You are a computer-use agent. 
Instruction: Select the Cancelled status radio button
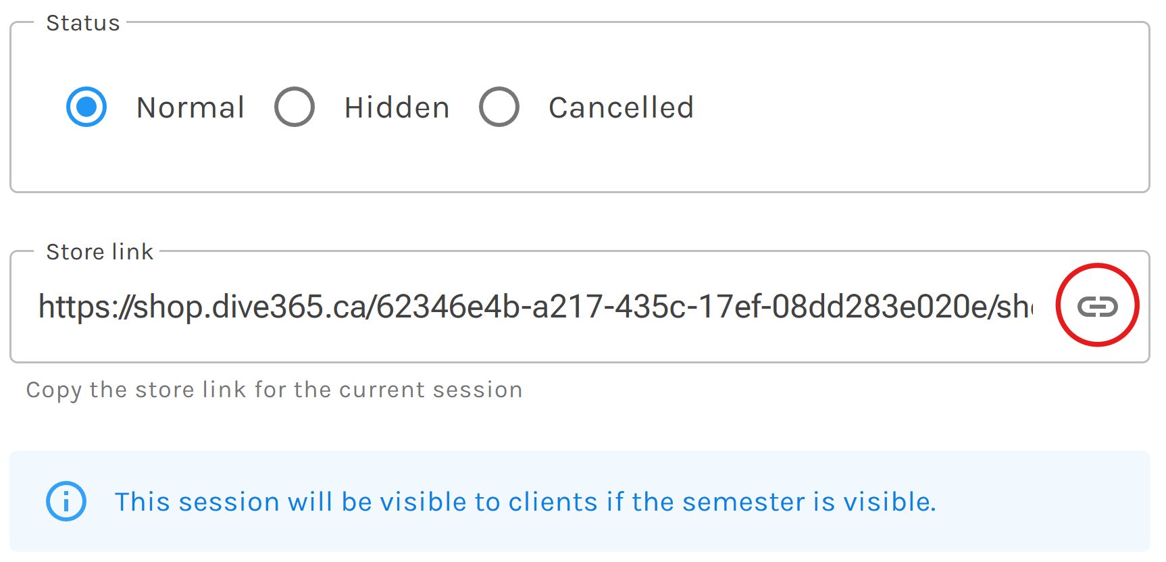[x=499, y=107]
